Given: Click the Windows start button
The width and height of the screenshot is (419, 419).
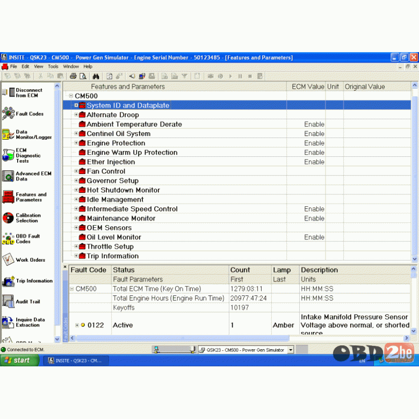Looking at the screenshot, I should [19, 360].
